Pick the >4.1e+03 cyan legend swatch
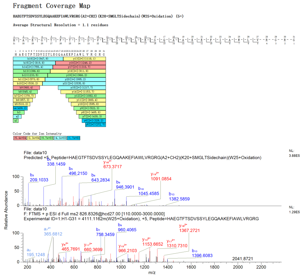Screen dimensions: 307x277 click(x=60, y=138)
